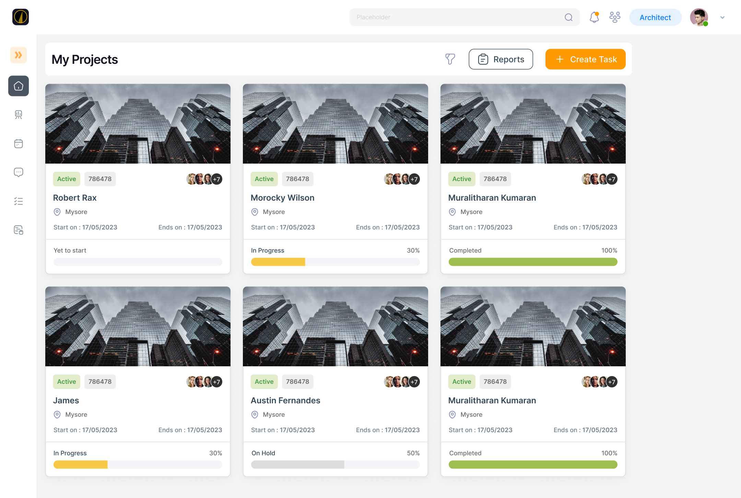Toggle the sidebar with the double-arrow button

click(x=19, y=55)
